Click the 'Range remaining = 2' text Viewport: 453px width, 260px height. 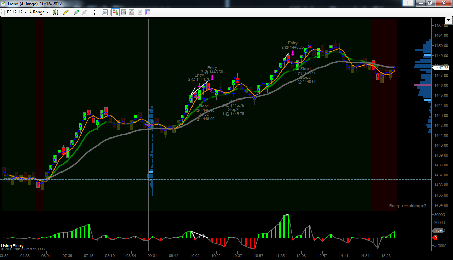coord(408,206)
